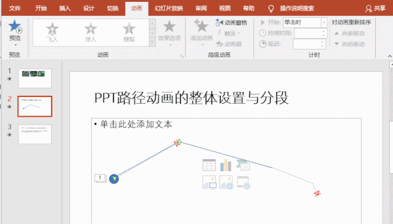The width and height of the screenshot is (393, 224).
Task: Open the 动画窗格 pane
Action: pyautogui.click(x=231, y=23)
